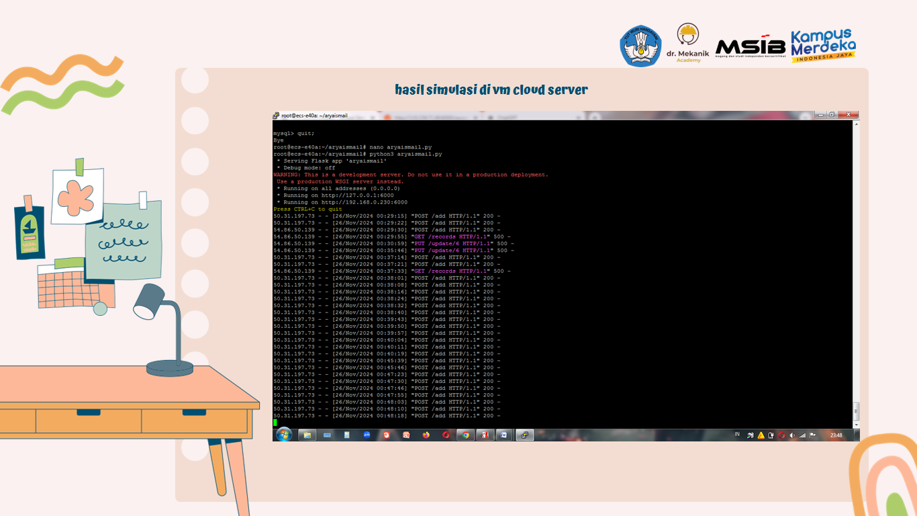Open File Explorer from the taskbar

click(x=307, y=435)
